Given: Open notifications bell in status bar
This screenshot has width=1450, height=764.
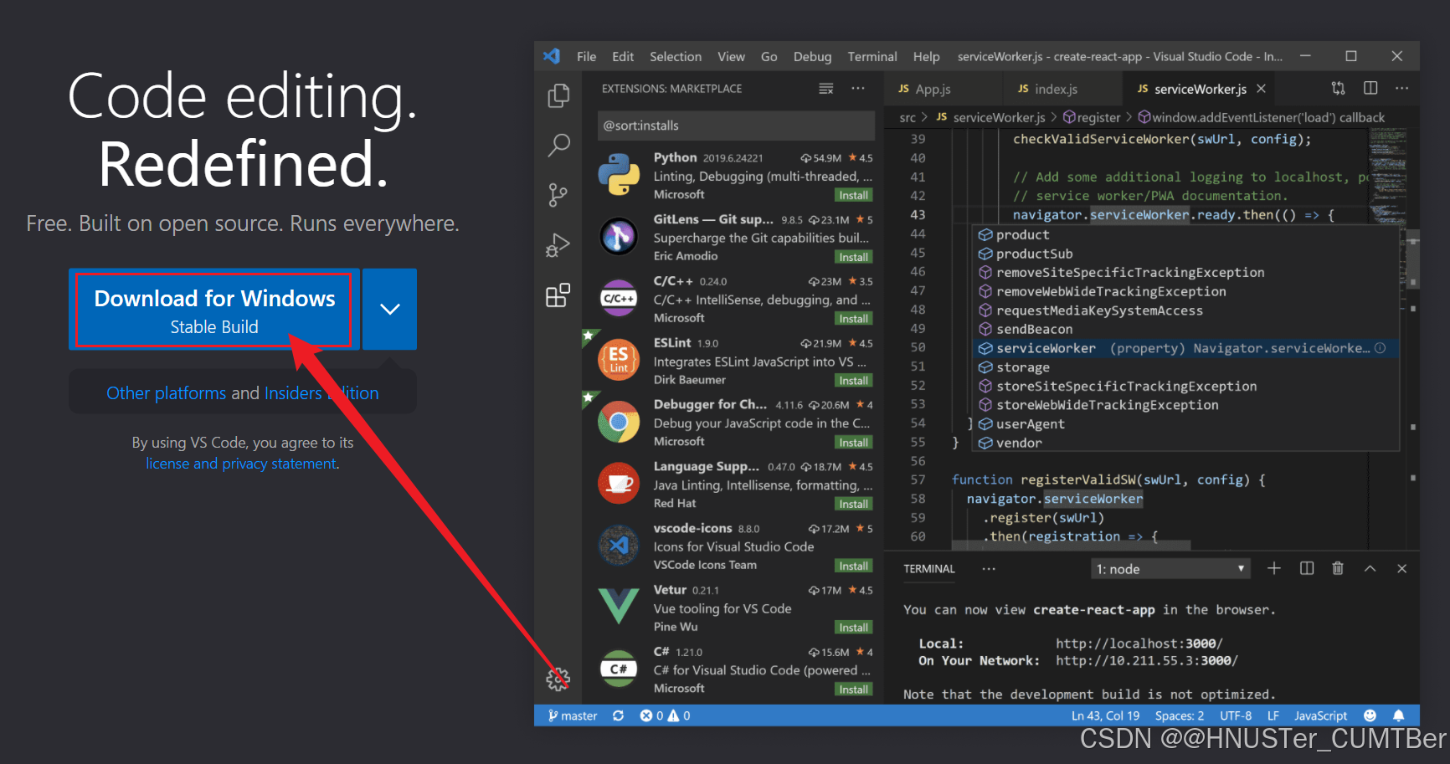Looking at the screenshot, I should [x=1399, y=715].
